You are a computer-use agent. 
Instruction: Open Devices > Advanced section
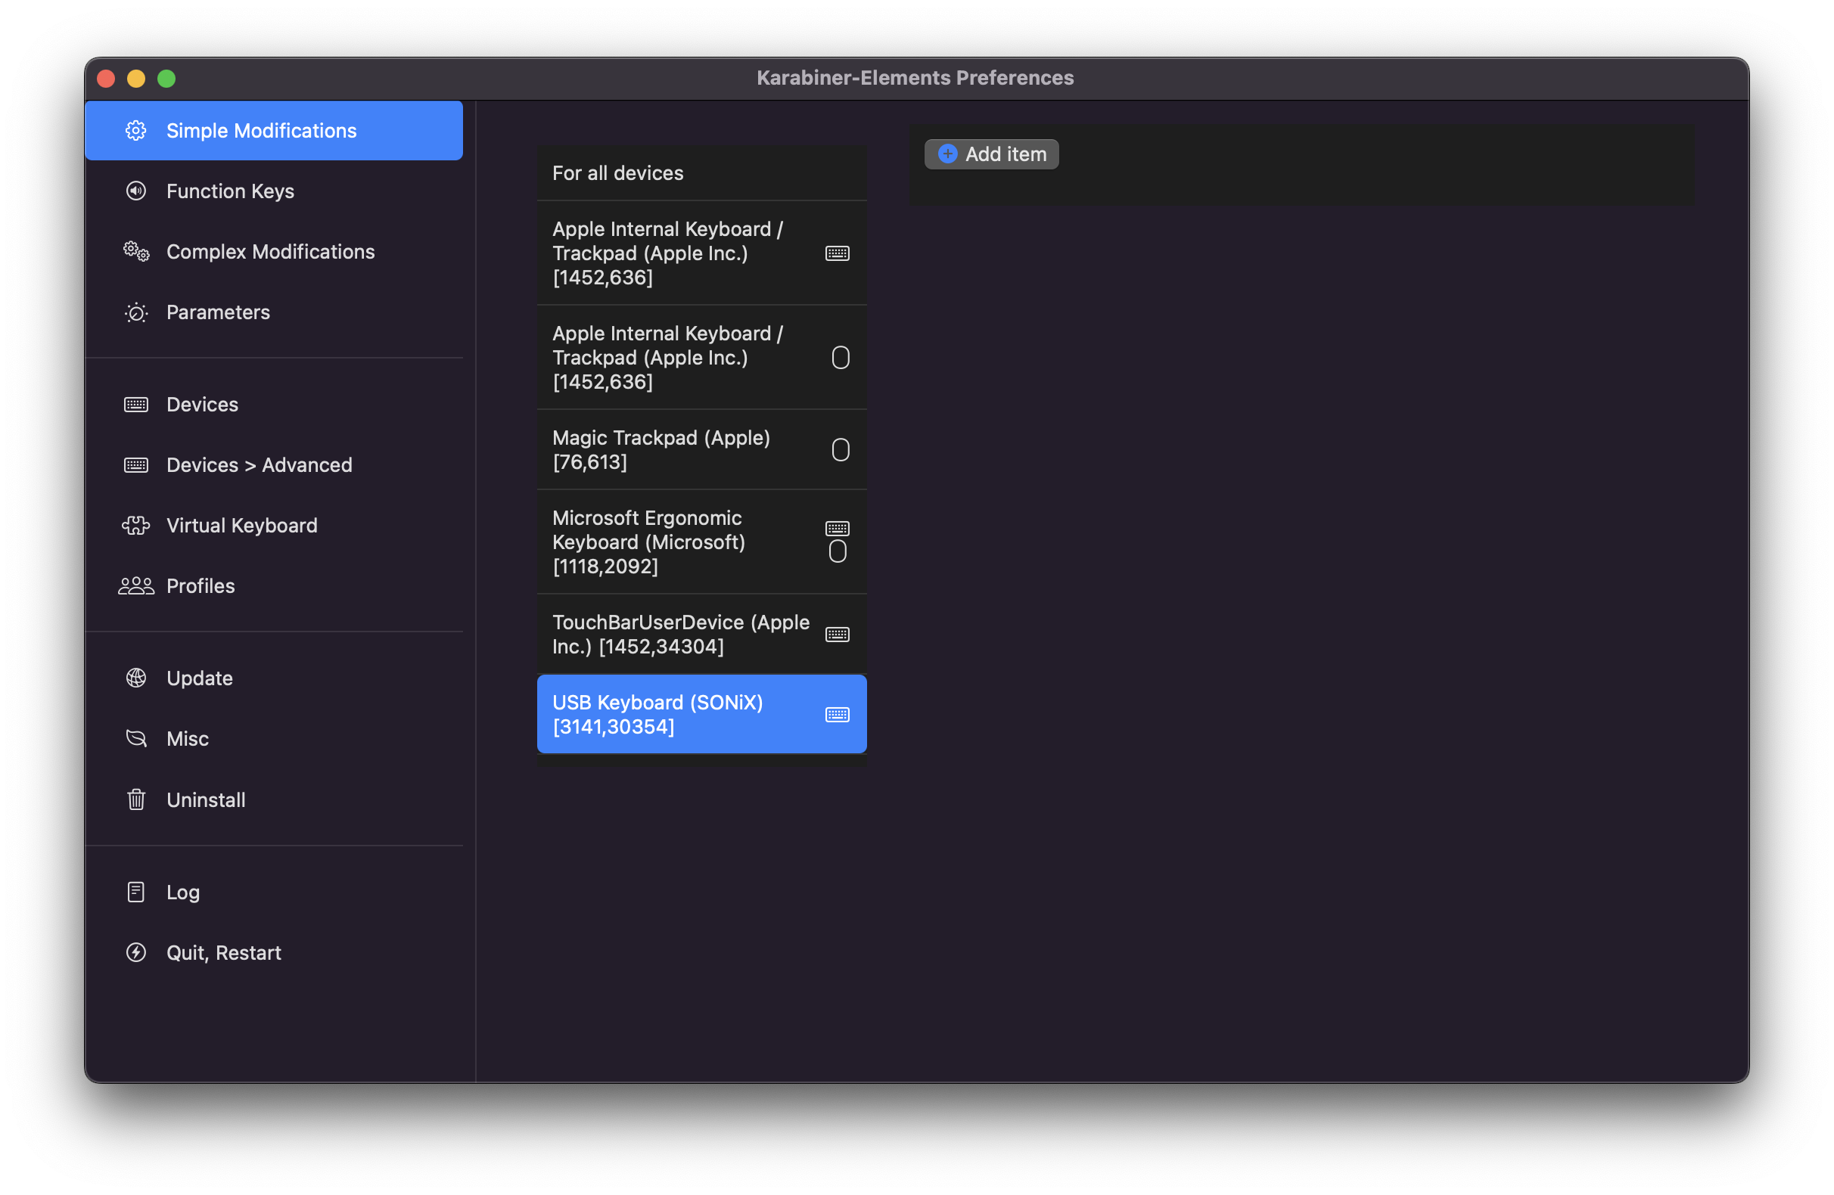pyautogui.click(x=259, y=464)
